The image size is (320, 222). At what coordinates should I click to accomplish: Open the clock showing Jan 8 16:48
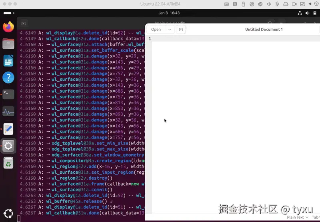[x=169, y=13]
